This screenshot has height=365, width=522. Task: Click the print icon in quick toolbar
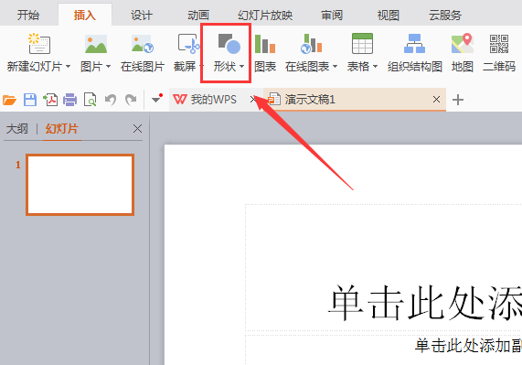click(69, 100)
